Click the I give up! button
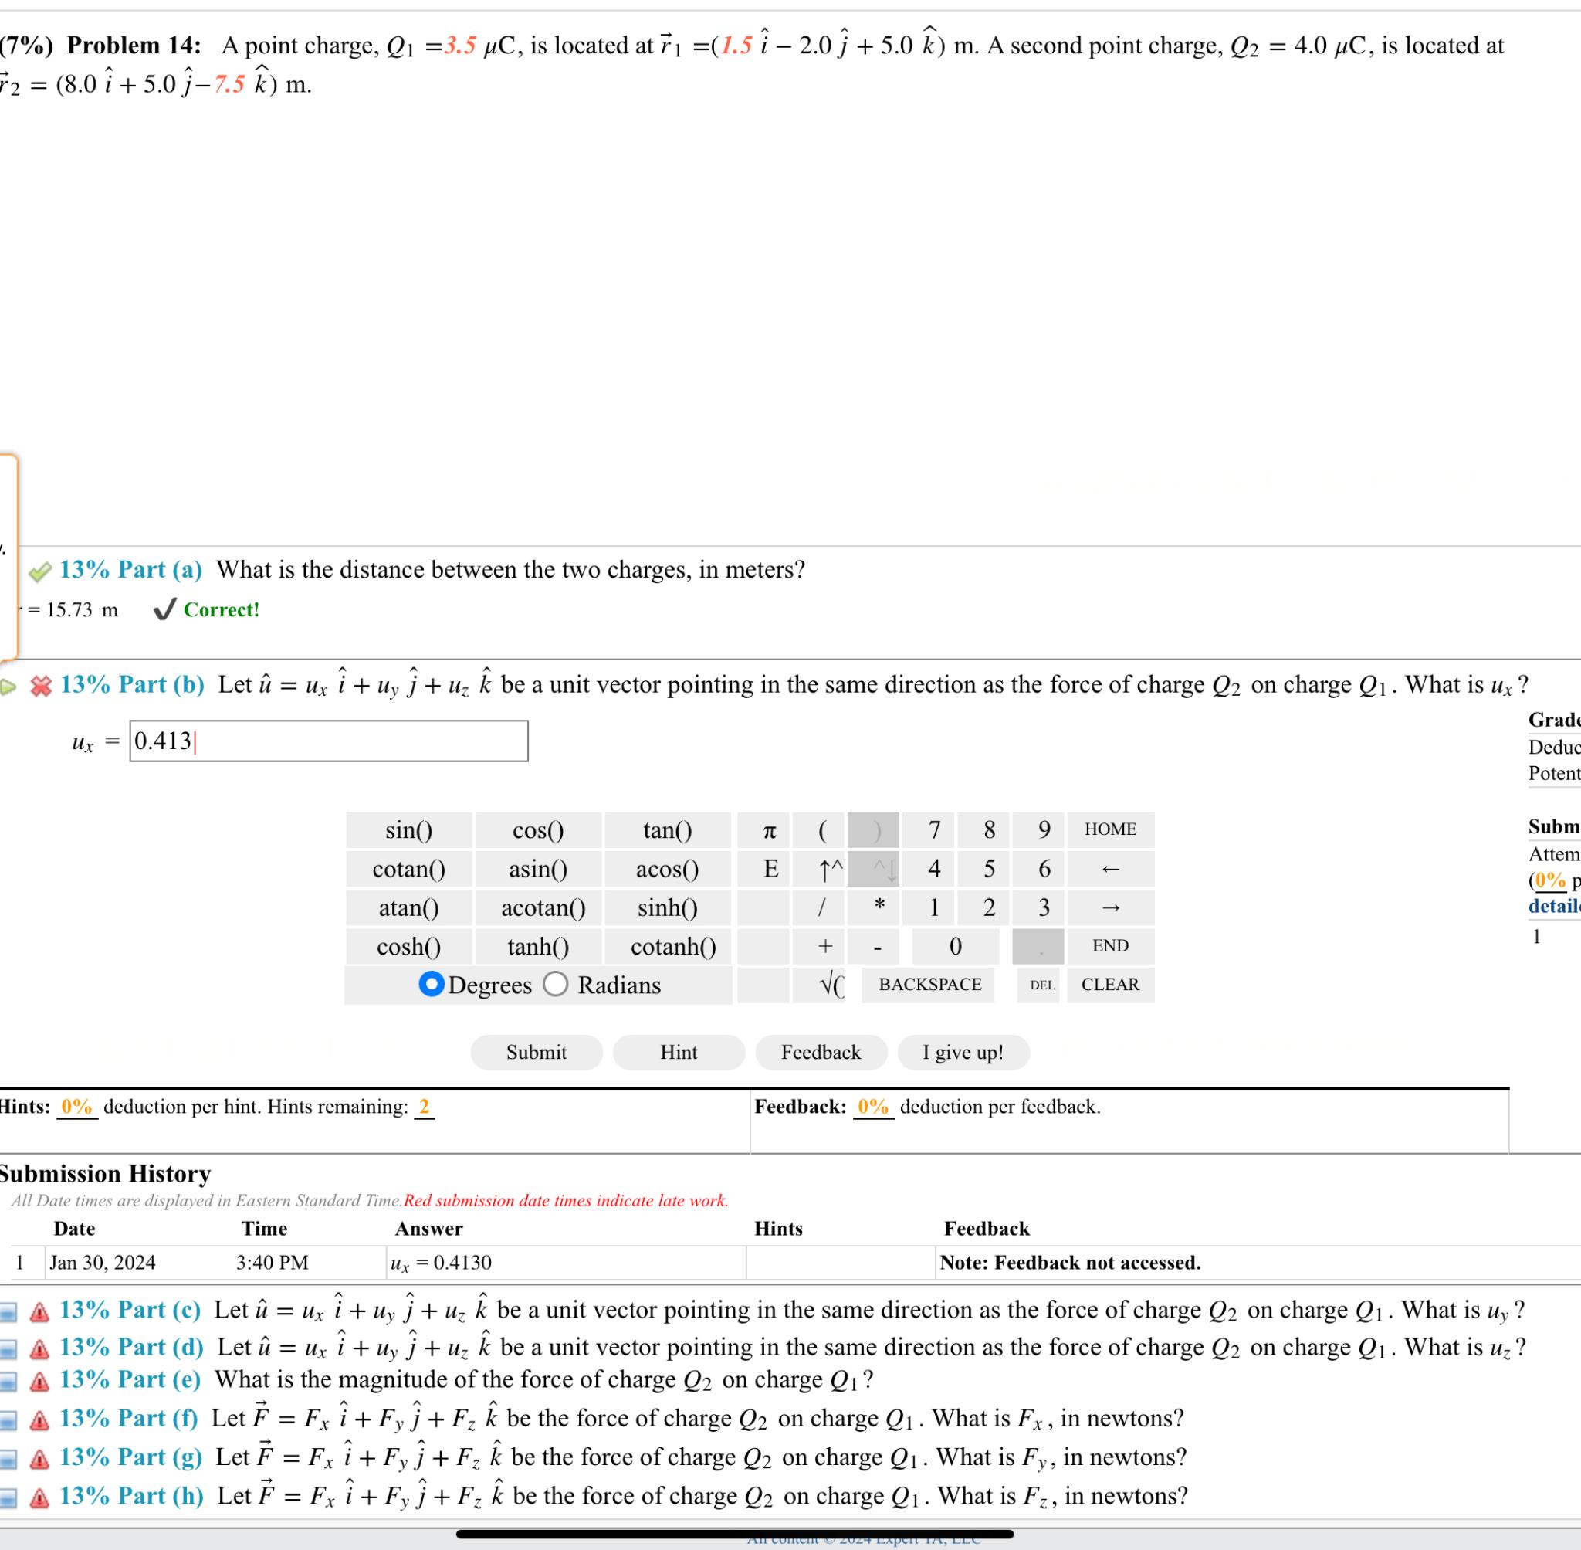Screen dimensions: 1581x1550 (x=963, y=1052)
